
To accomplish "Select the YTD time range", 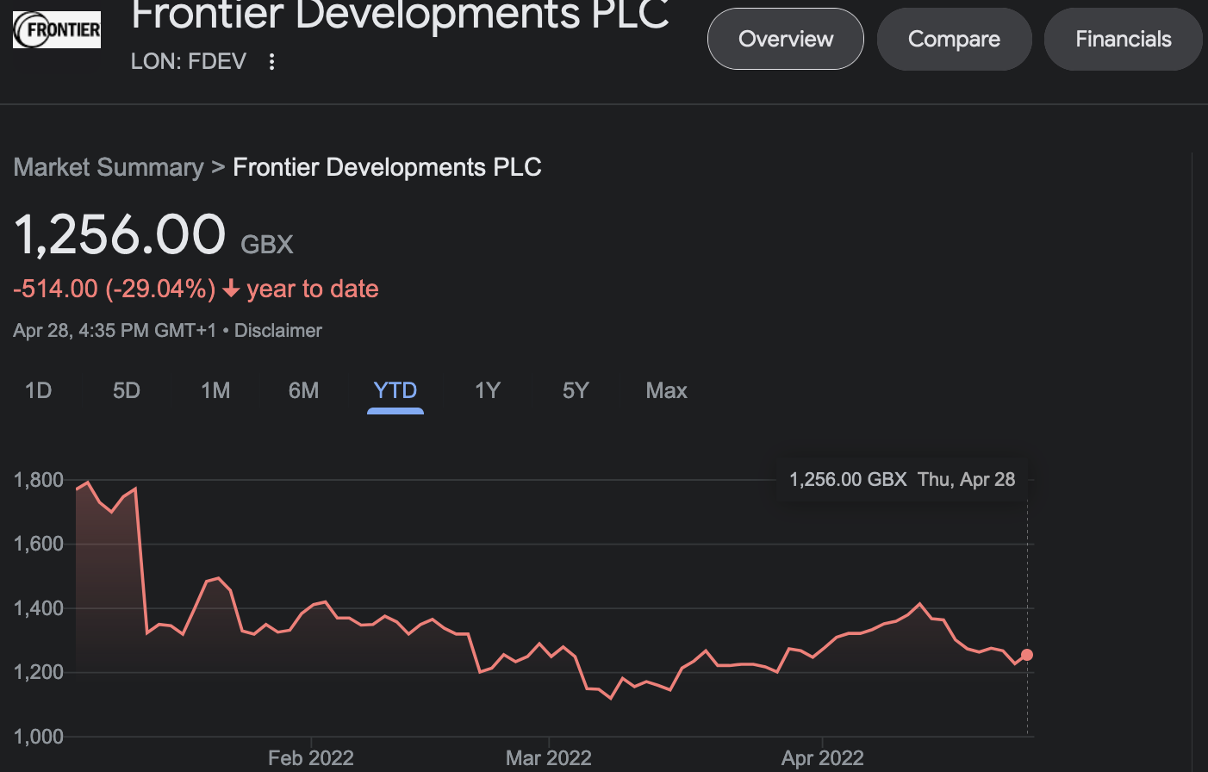I will 395,390.
